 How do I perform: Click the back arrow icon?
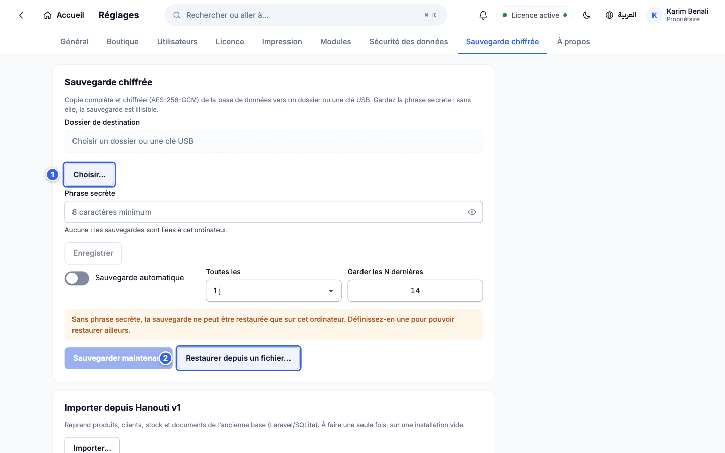click(x=21, y=15)
